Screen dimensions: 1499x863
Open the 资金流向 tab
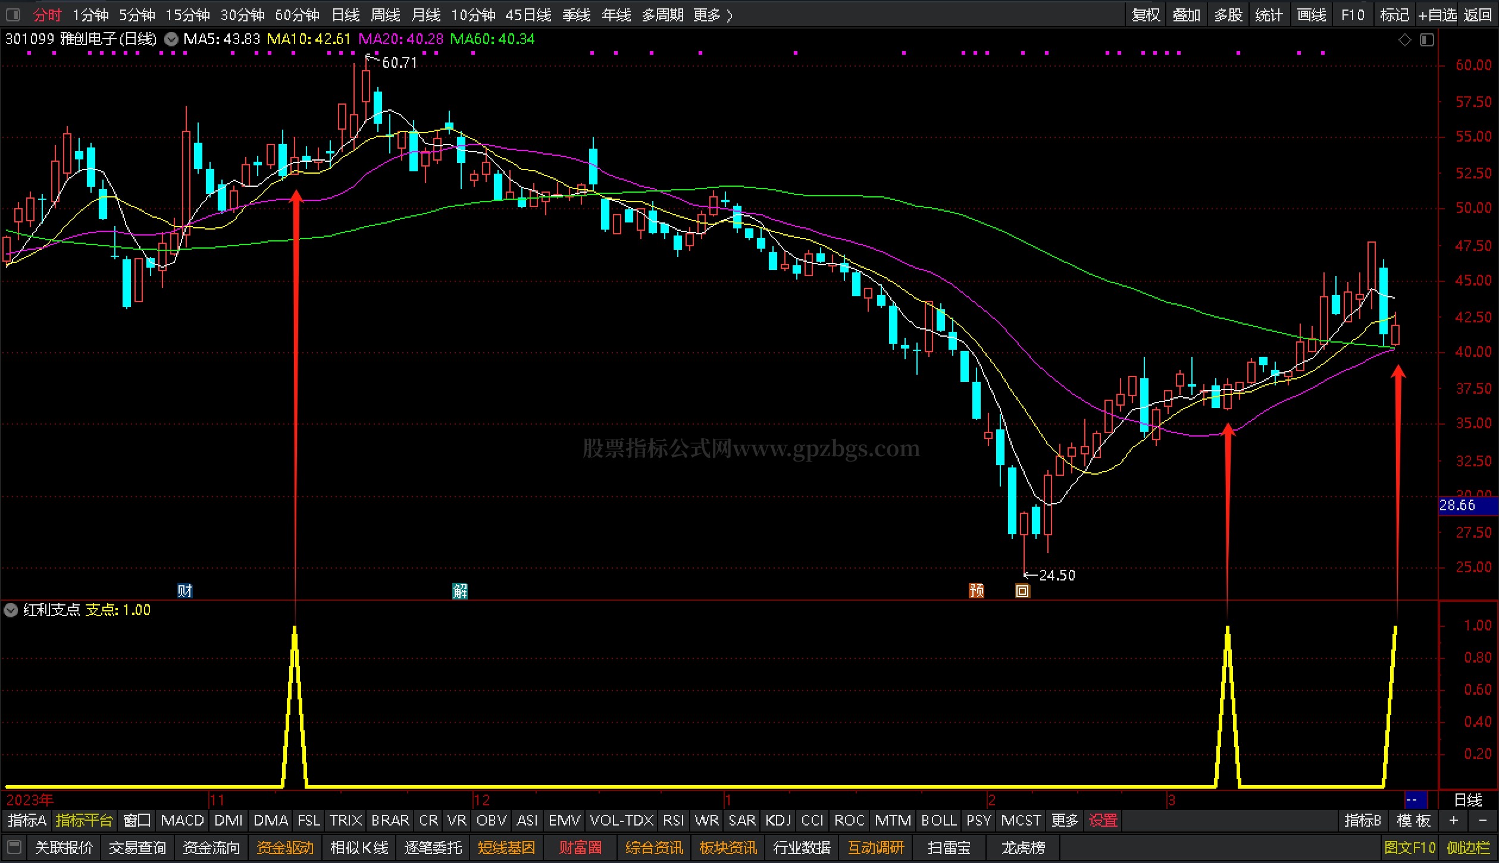tap(211, 848)
